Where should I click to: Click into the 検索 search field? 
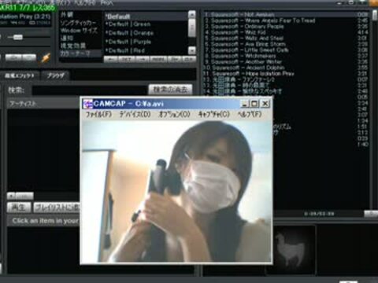coord(89,90)
